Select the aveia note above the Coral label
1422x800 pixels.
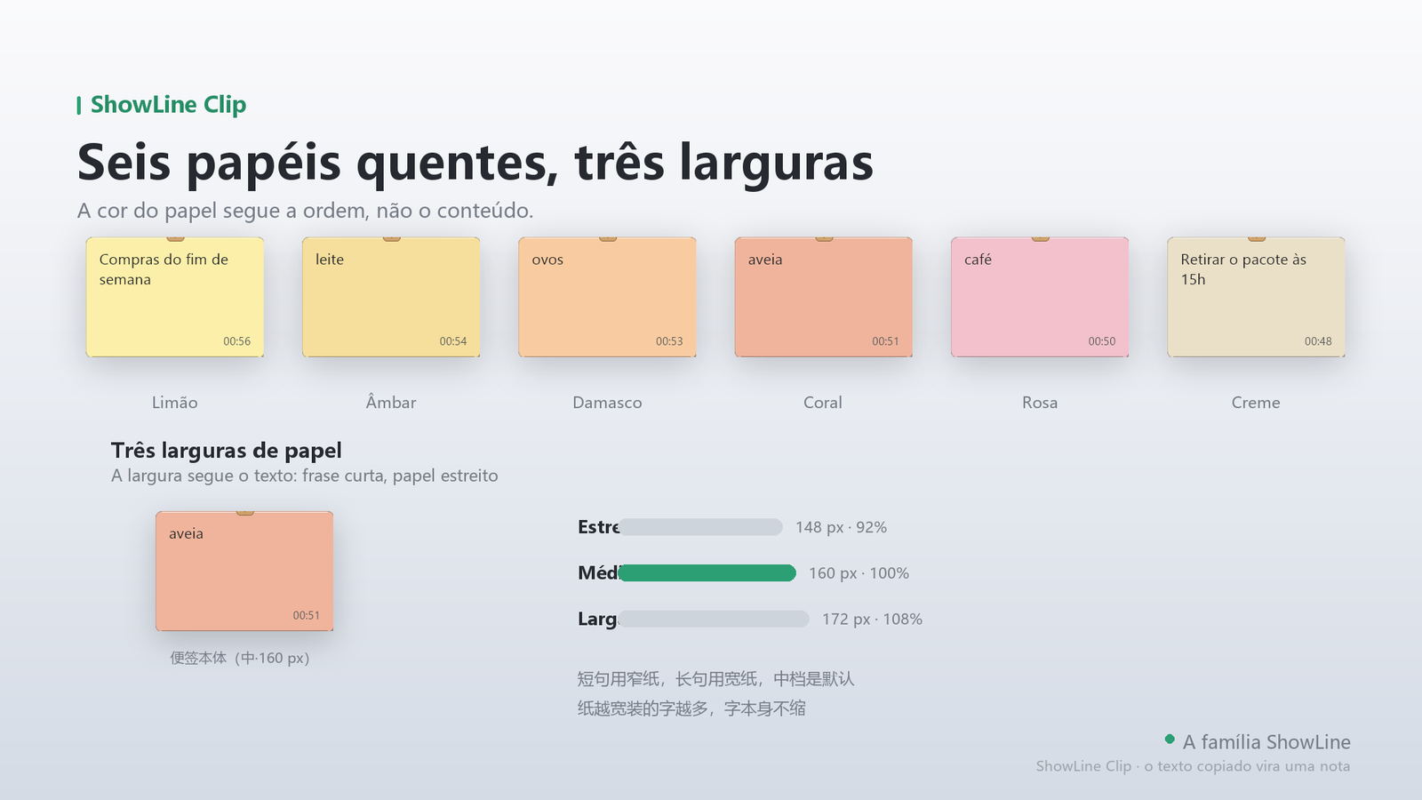coord(824,297)
